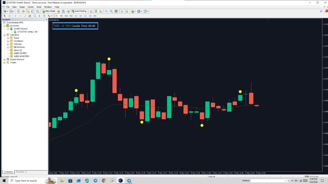Switch to H4 timeframe
This screenshot has width=328, height=184.
pos(80,16)
